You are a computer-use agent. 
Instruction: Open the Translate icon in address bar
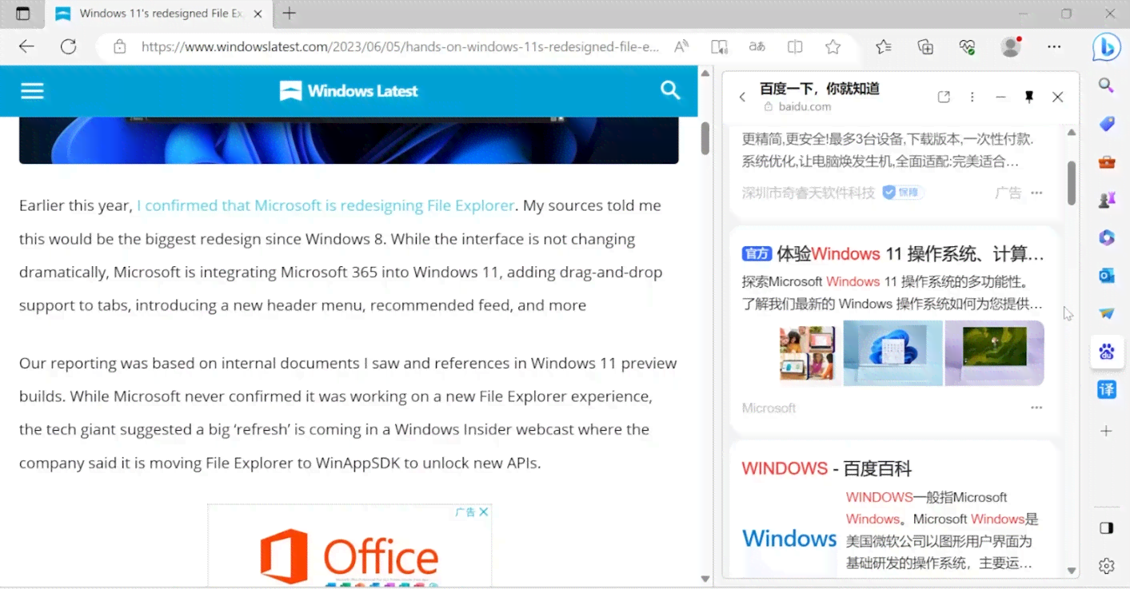(757, 46)
